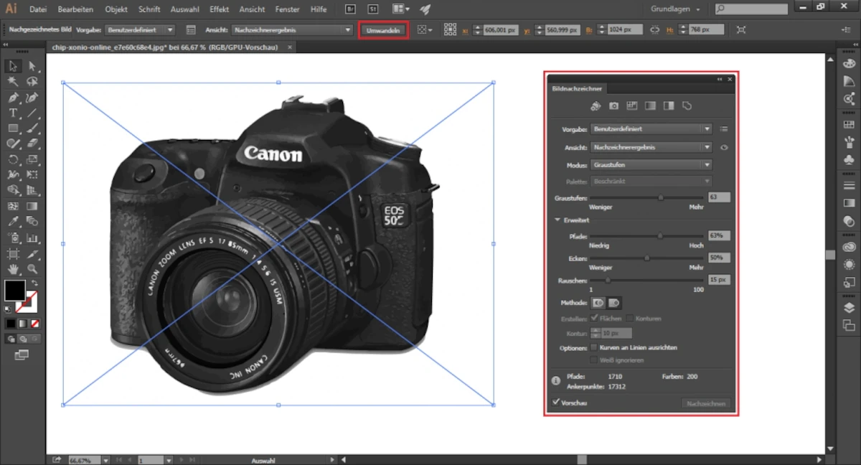
Task: Pick the Eyedropper tool
Action: [13, 222]
